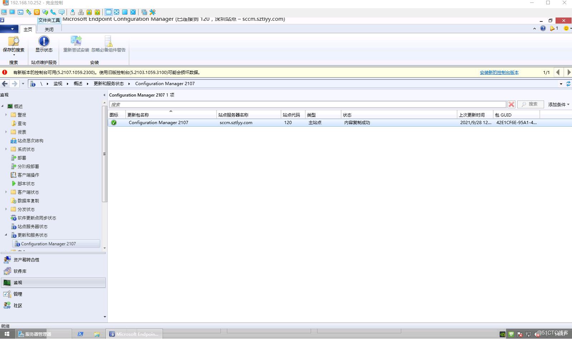
Task: Open the 资产和符合性 workspace
Action: coord(54,260)
